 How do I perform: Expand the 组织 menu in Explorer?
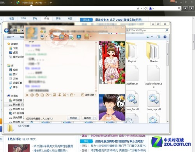click(x=10, y=37)
